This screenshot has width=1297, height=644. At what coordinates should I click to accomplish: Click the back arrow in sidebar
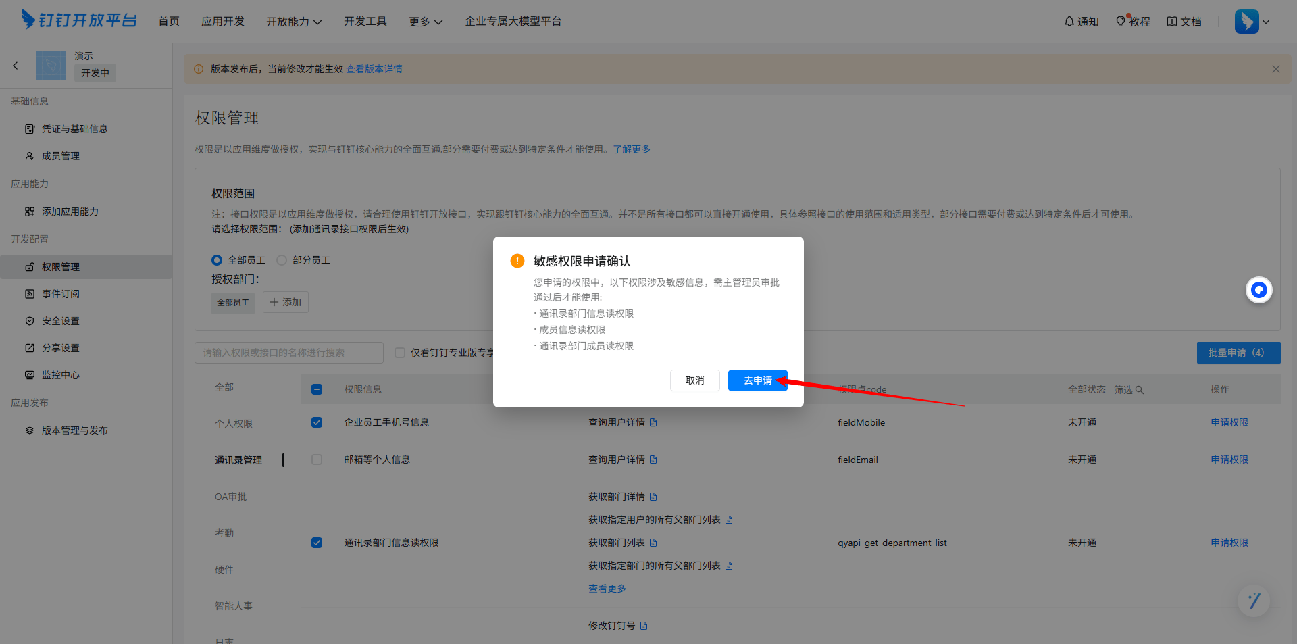point(16,66)
